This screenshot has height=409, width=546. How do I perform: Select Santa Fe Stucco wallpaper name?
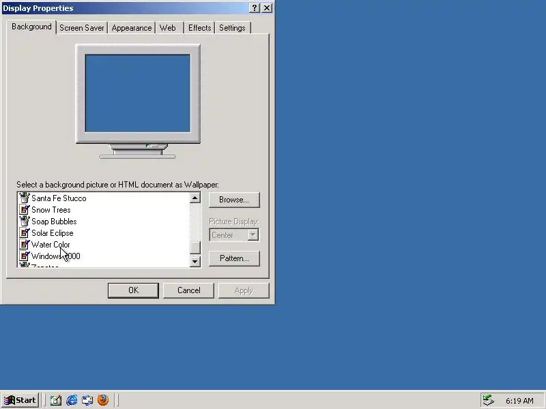(59, 198)
